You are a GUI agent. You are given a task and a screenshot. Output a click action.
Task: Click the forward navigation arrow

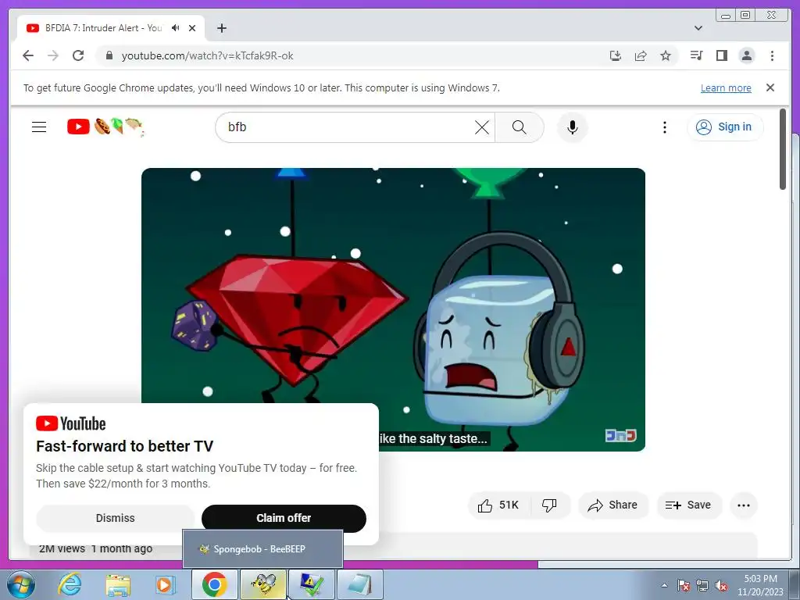point(53,55)
